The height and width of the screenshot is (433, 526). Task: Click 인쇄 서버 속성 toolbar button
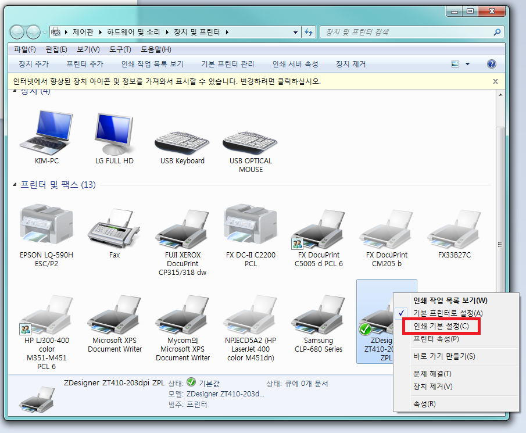point(295,64)
